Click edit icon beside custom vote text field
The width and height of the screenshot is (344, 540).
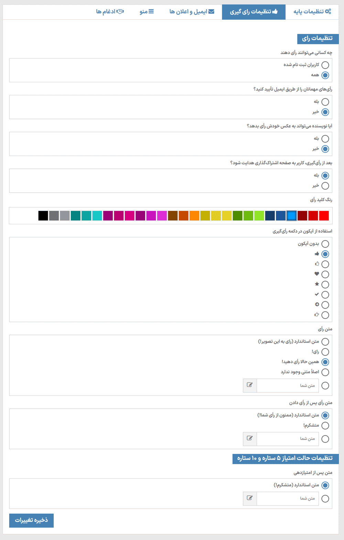coord(250,386)
